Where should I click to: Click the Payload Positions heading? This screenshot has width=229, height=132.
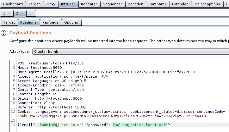(x=30, y=33)
